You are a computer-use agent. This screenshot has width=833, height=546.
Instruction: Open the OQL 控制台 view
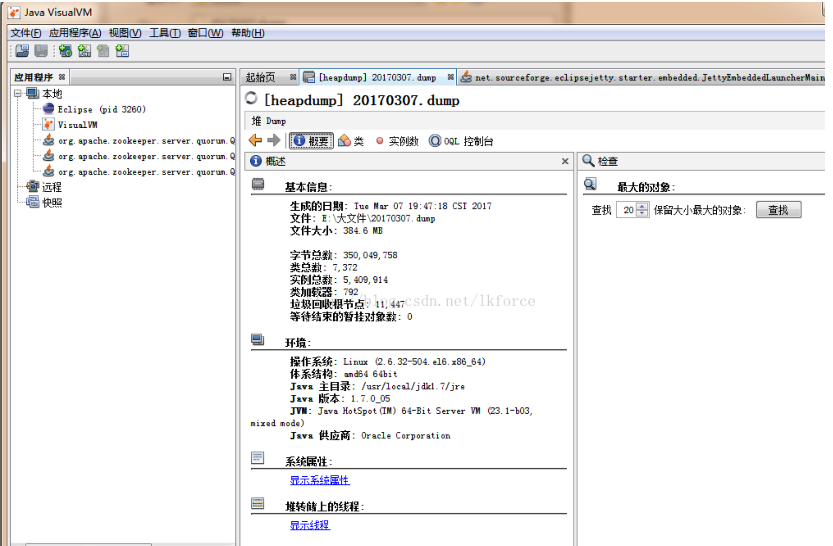pyautogui.click(x=461, y=141)
